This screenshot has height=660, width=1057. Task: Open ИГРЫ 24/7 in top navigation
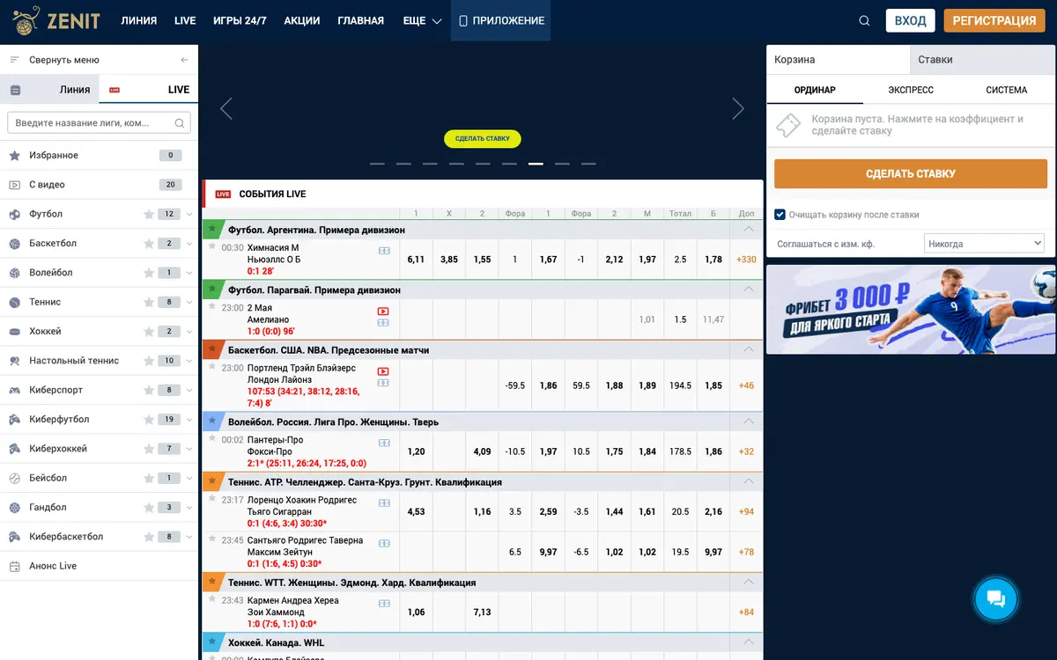240,21
